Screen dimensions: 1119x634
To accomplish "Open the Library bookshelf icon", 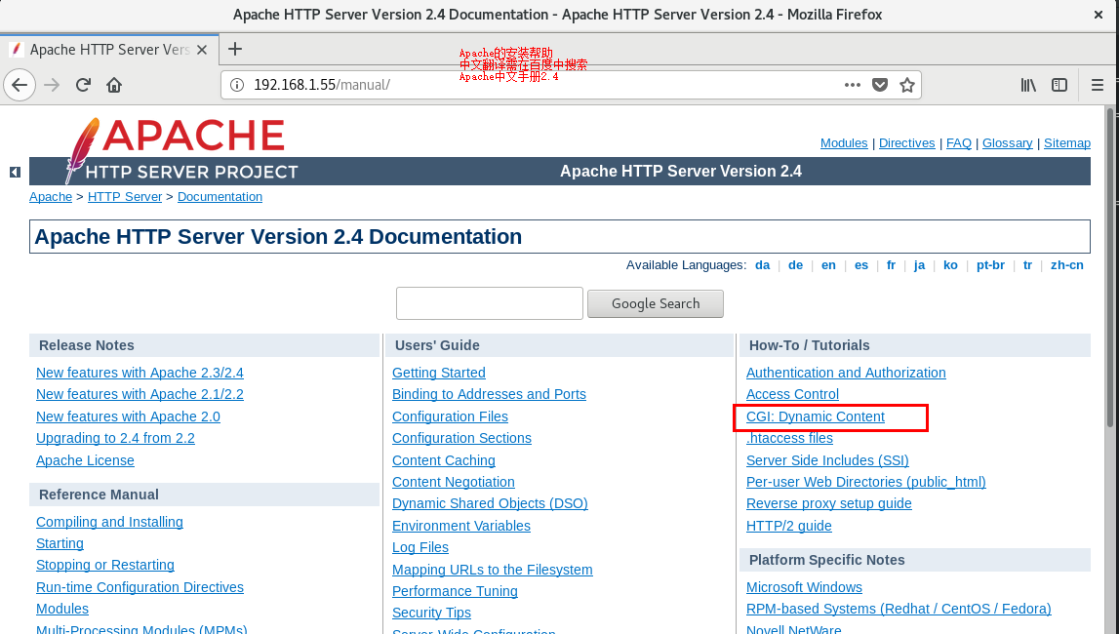I will pyautogui.click(x=1028, y=85).
